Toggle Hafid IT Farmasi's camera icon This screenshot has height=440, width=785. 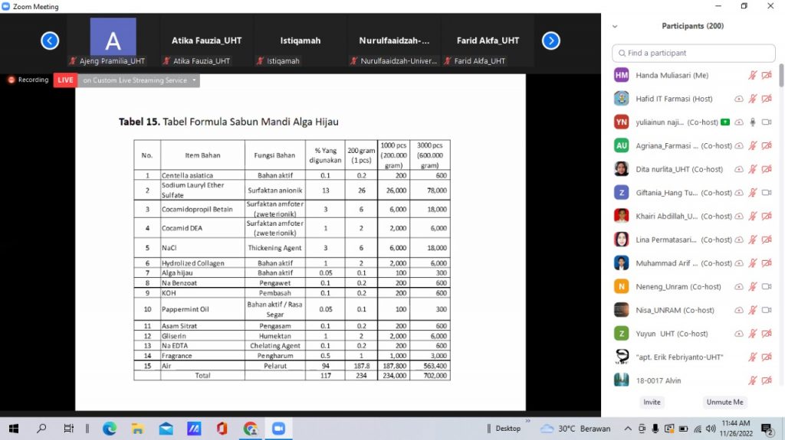[767, 99]
